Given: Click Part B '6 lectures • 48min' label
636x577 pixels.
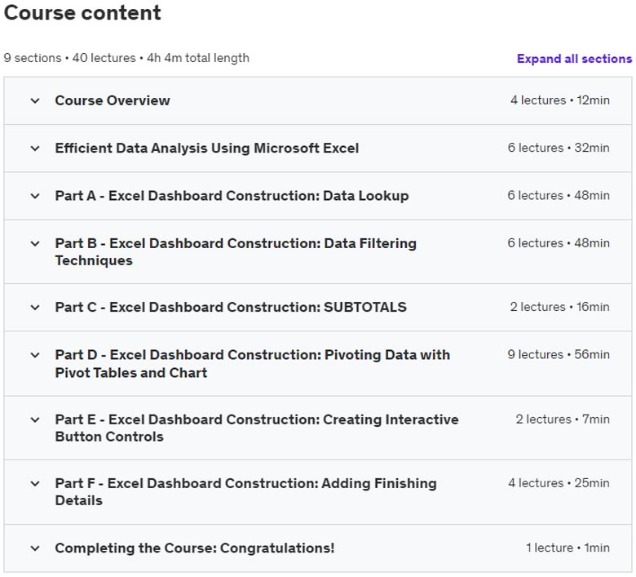Looking at the screenshot, I should tap(559, 243).
